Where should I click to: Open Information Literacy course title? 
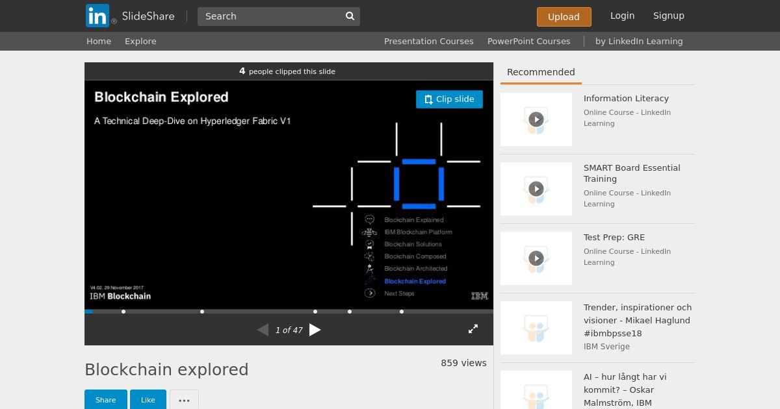626,99
